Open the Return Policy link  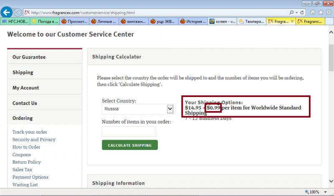(26, 162)
